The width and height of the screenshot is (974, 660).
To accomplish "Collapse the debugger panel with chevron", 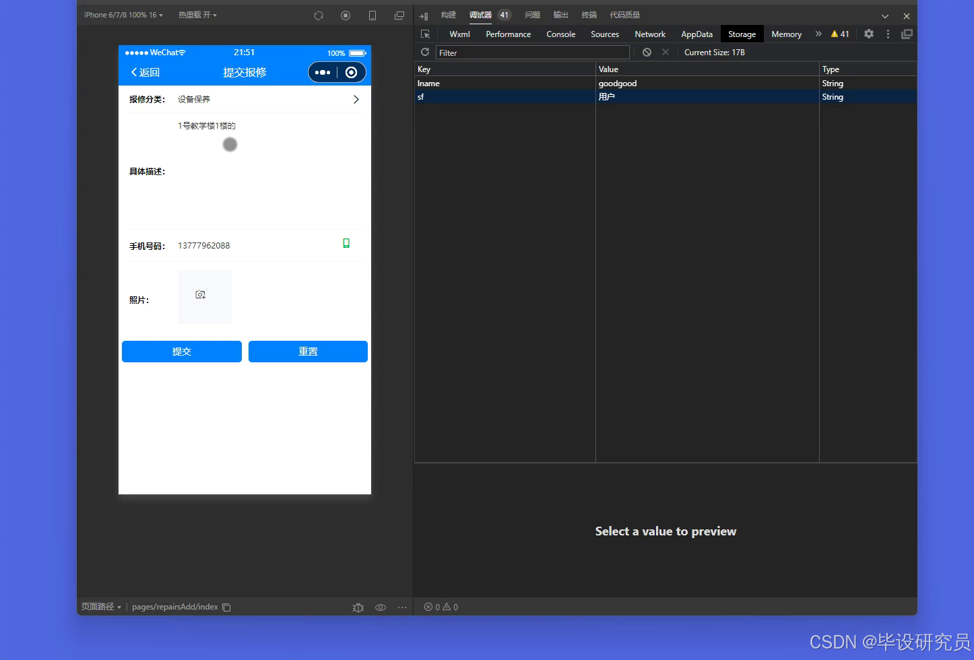I will coord(885,16).
